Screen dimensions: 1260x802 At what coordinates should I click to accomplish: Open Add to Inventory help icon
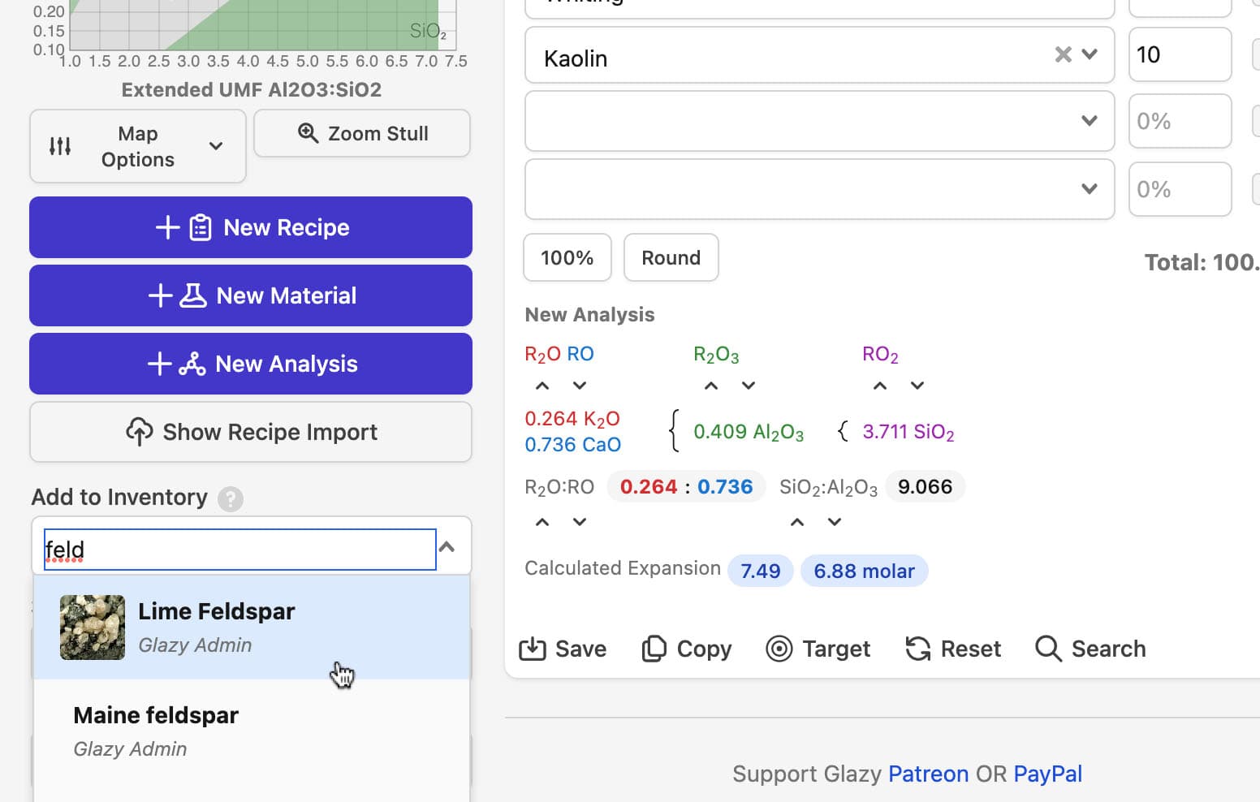point(231,498)
